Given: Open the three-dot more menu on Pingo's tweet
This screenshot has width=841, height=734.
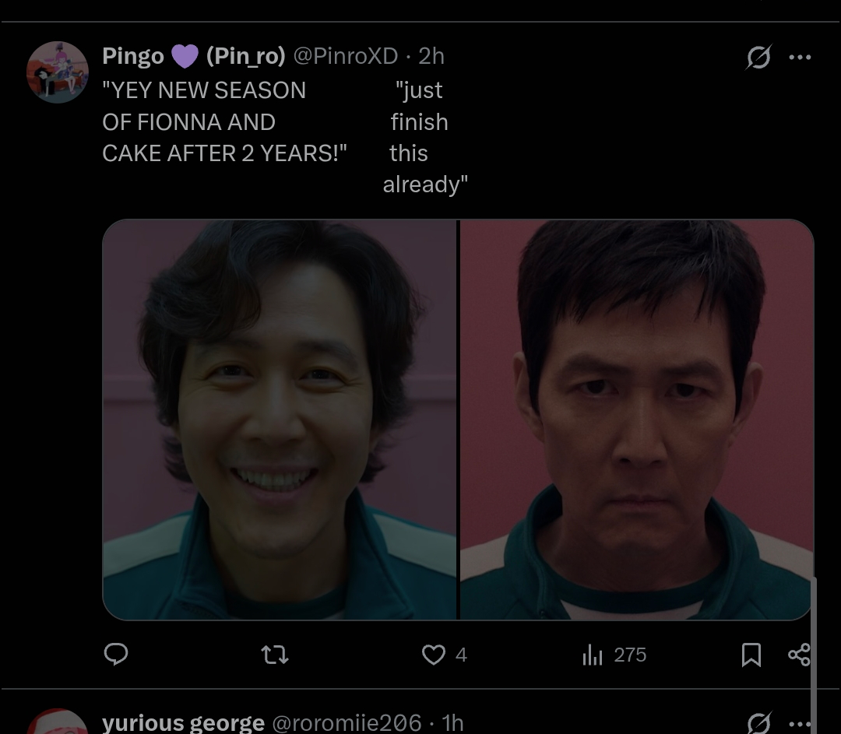Looking at the screenshot, I should (800, 58).
